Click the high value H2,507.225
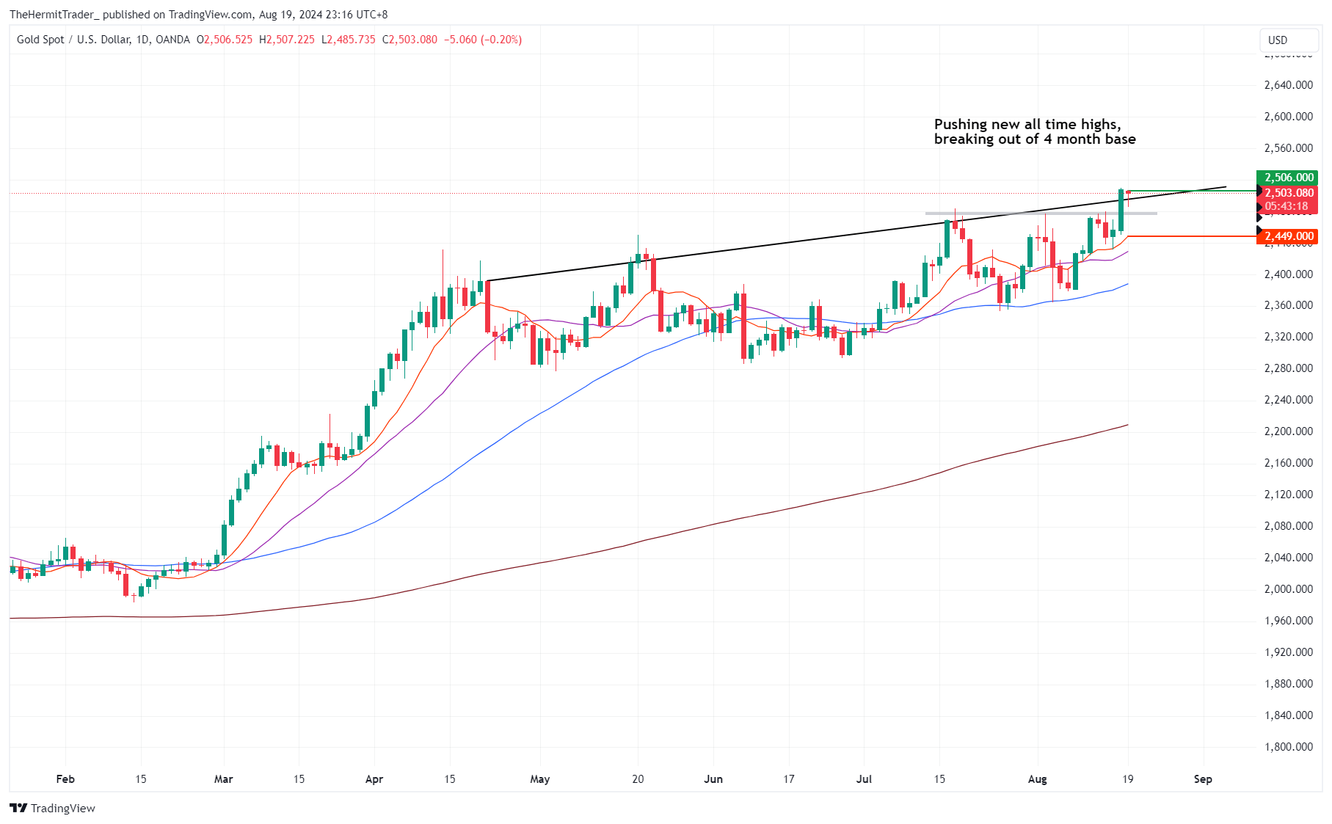The image size is (1332, 824). tap(287, 40)
